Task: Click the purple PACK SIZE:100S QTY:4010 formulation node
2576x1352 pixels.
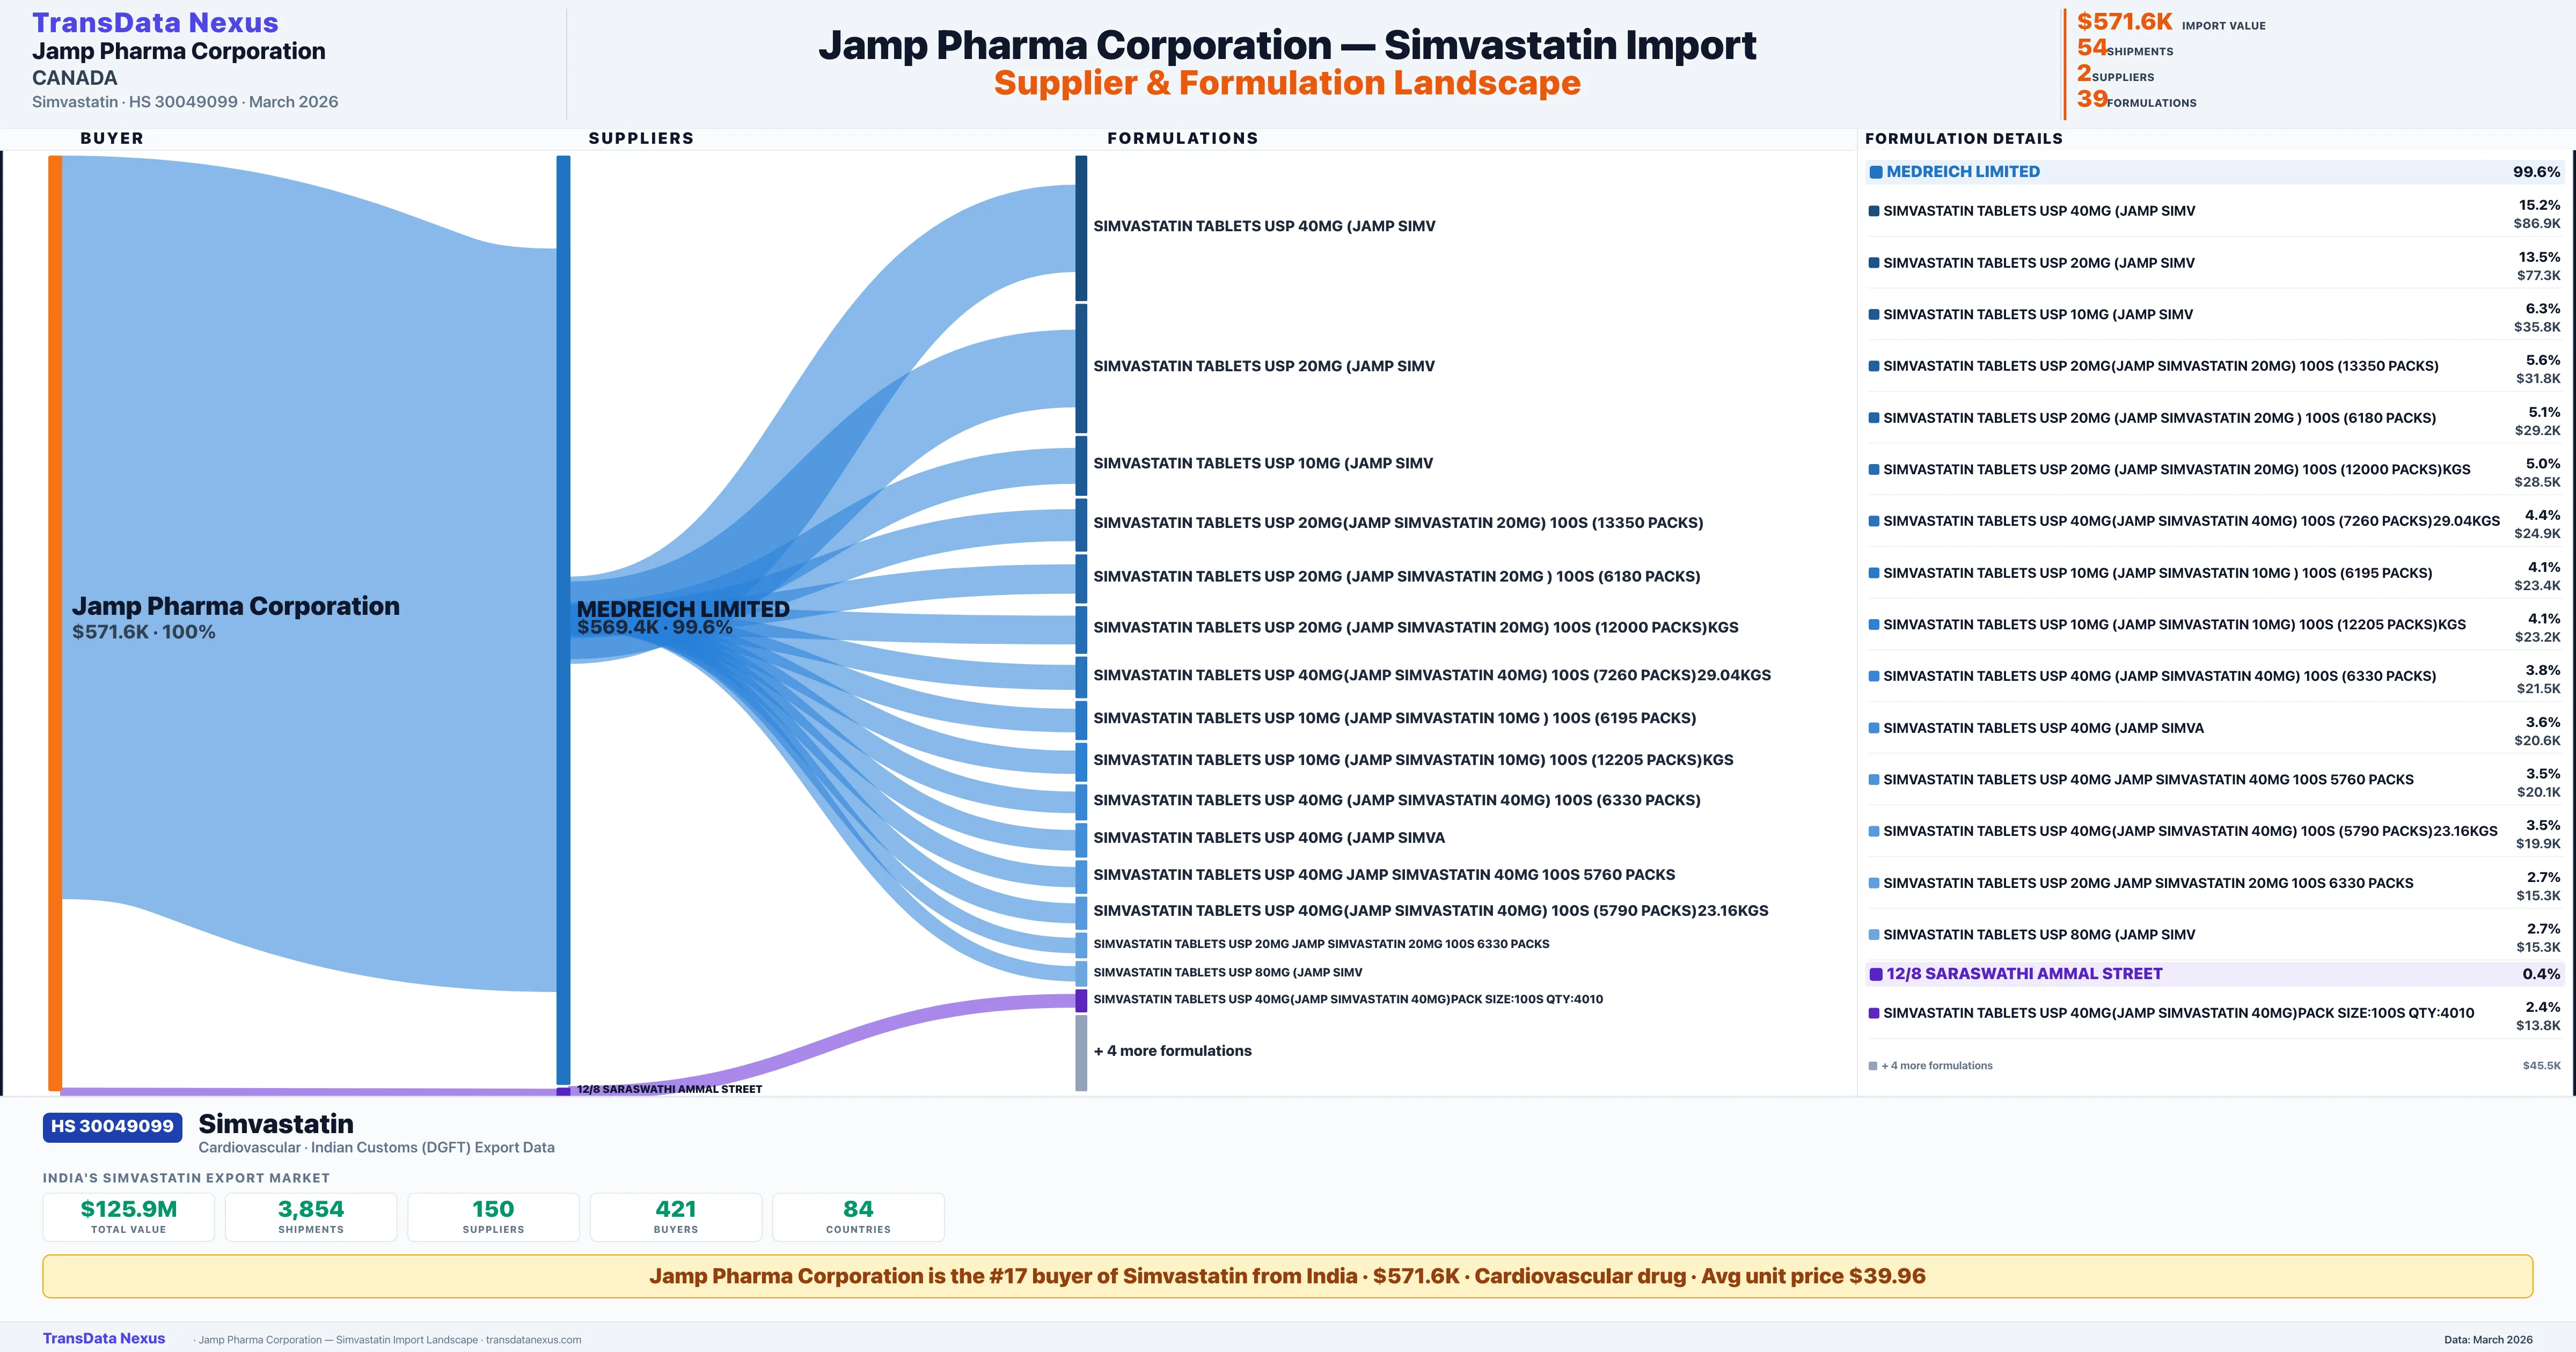Action: [x=1081, y=1001]
